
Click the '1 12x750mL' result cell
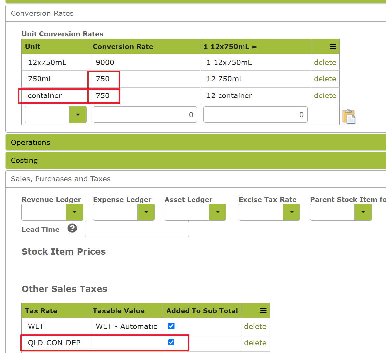(256, 62)
